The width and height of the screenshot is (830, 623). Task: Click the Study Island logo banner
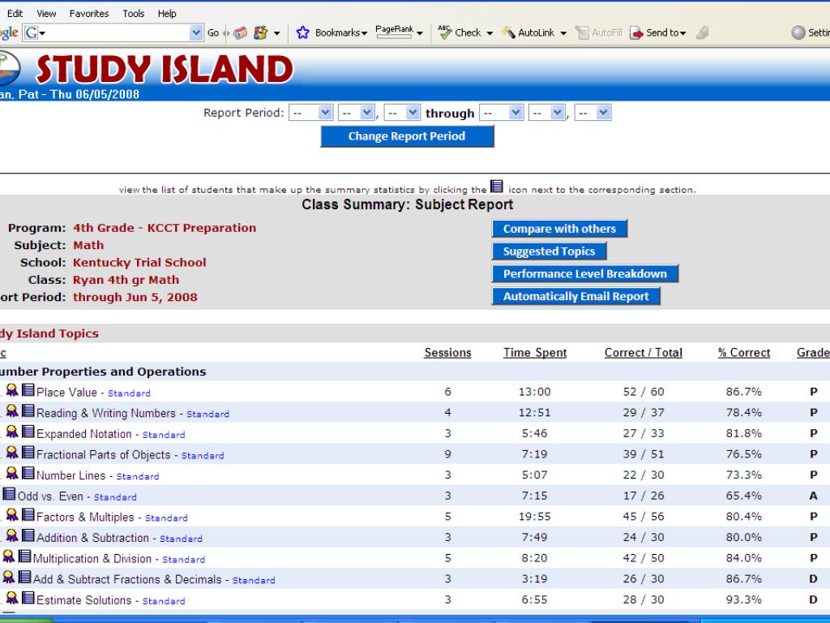(164, 70)
